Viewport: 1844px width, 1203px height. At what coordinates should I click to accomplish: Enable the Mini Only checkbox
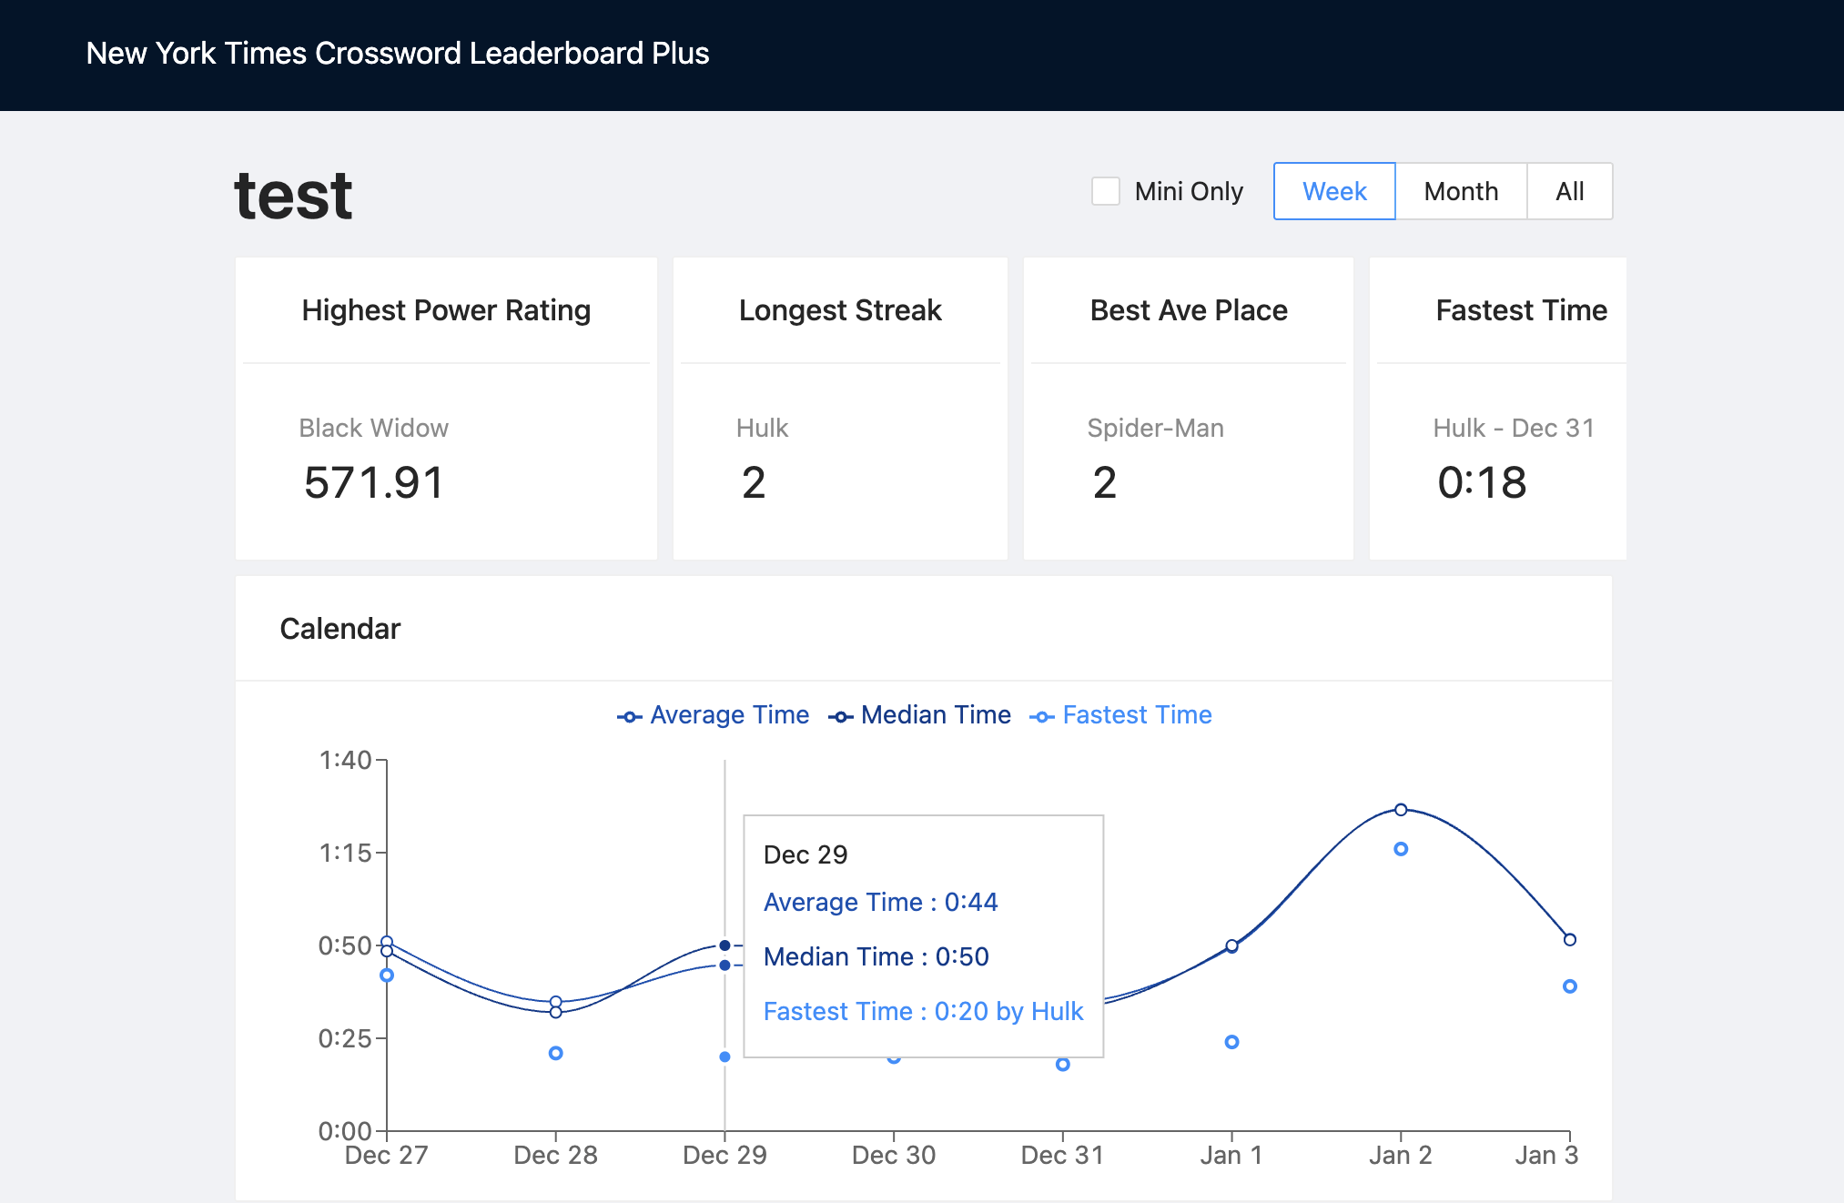click(1106, 191)
